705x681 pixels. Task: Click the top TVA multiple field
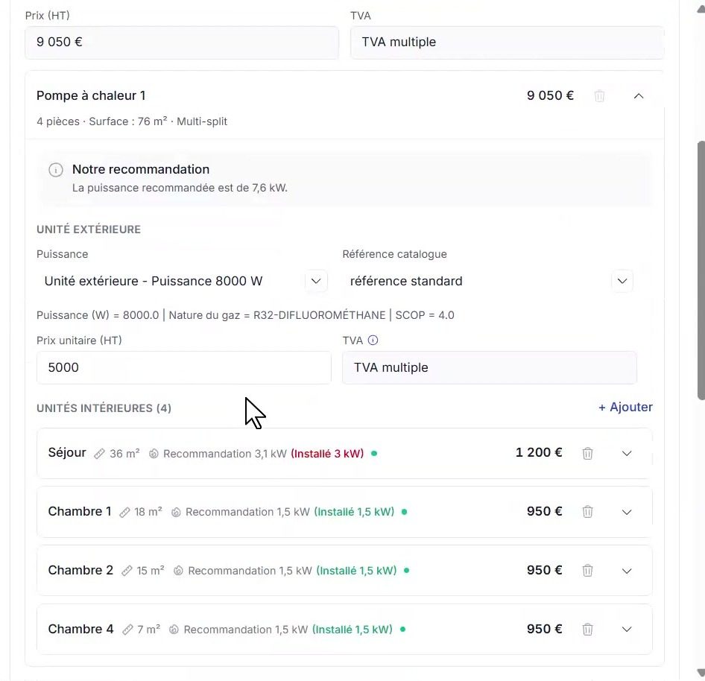pos(508,42)
